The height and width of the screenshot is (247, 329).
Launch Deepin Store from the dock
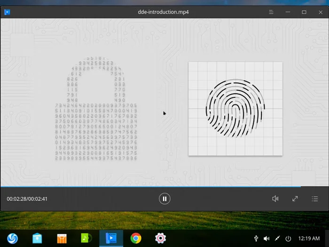[x=37, y=239]
